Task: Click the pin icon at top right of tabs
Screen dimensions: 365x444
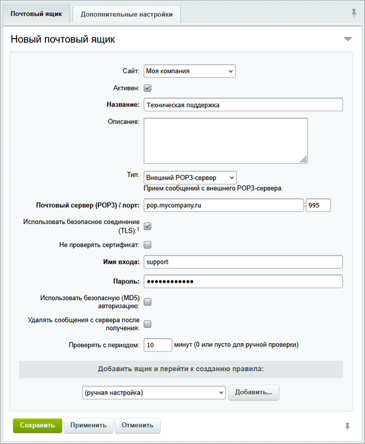Action: (x=354, y=13)
